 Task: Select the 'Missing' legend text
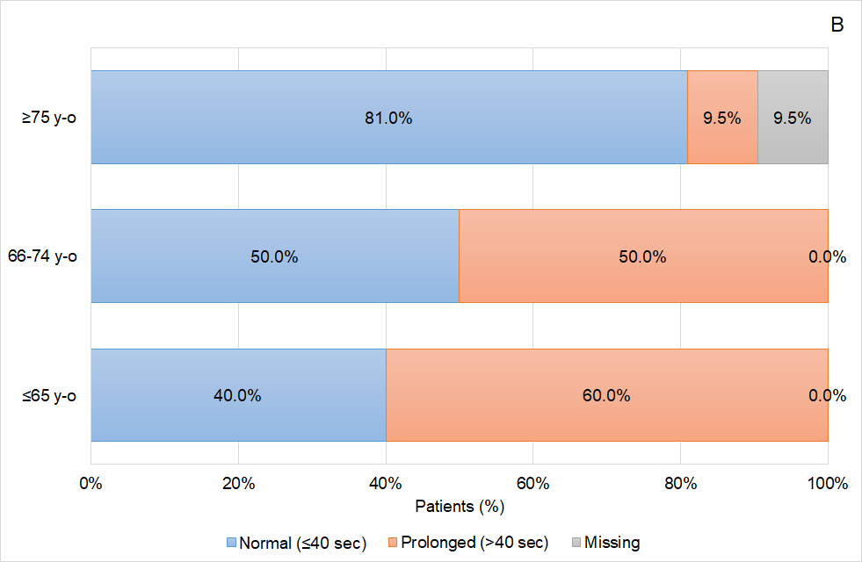(612, 543)
